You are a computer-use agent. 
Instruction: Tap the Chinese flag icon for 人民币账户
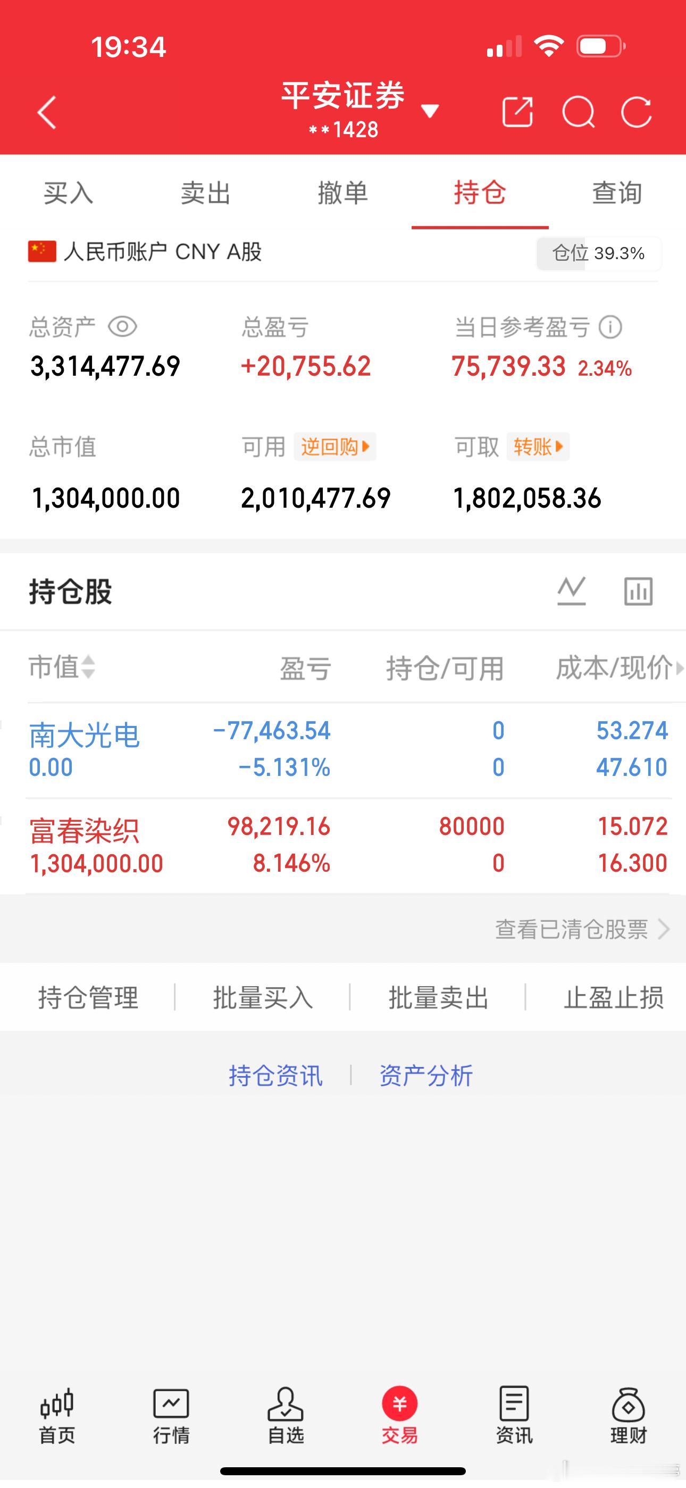point(42,252)
